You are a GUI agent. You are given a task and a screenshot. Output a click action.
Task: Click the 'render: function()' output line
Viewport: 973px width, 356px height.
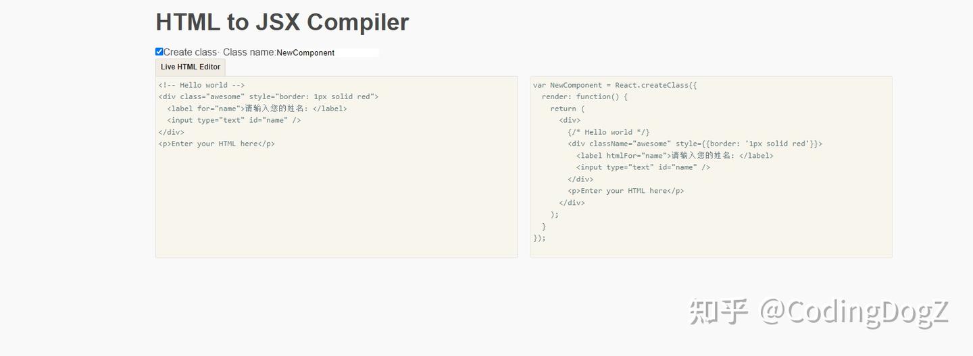[584, 96]
